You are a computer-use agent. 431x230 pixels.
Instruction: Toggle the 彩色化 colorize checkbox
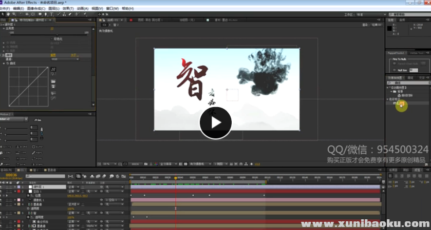(52, 39)
